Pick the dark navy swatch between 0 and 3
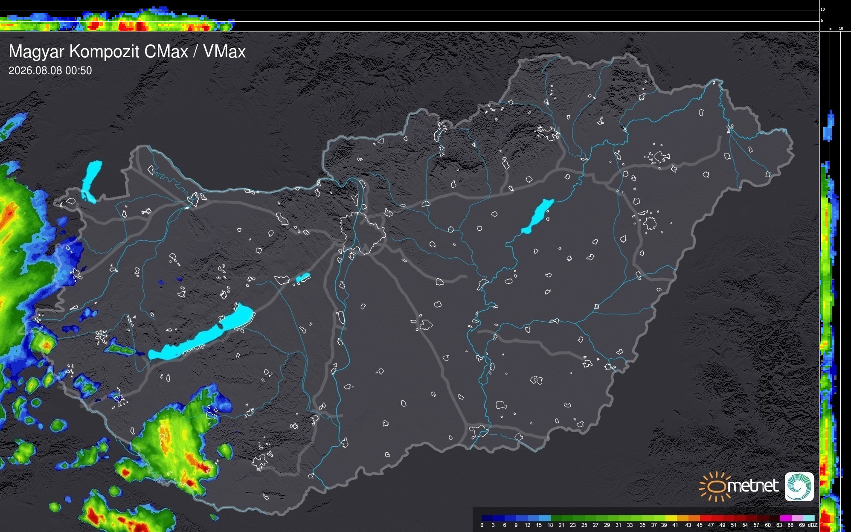The height and width of the screenshot is (532, 851). tap(488, 518)
